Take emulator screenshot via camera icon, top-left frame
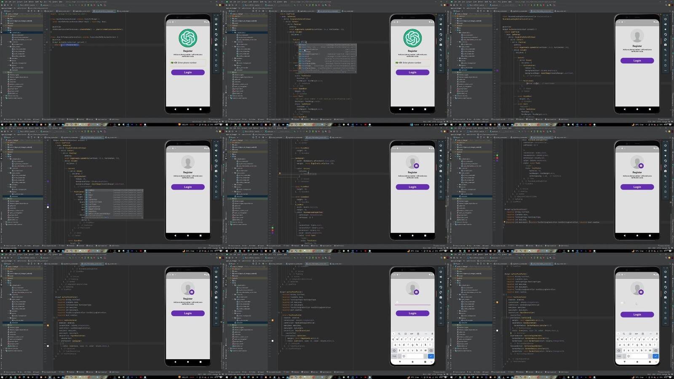Viewport: 674px width, 379px height. click(x=216, y=45)
